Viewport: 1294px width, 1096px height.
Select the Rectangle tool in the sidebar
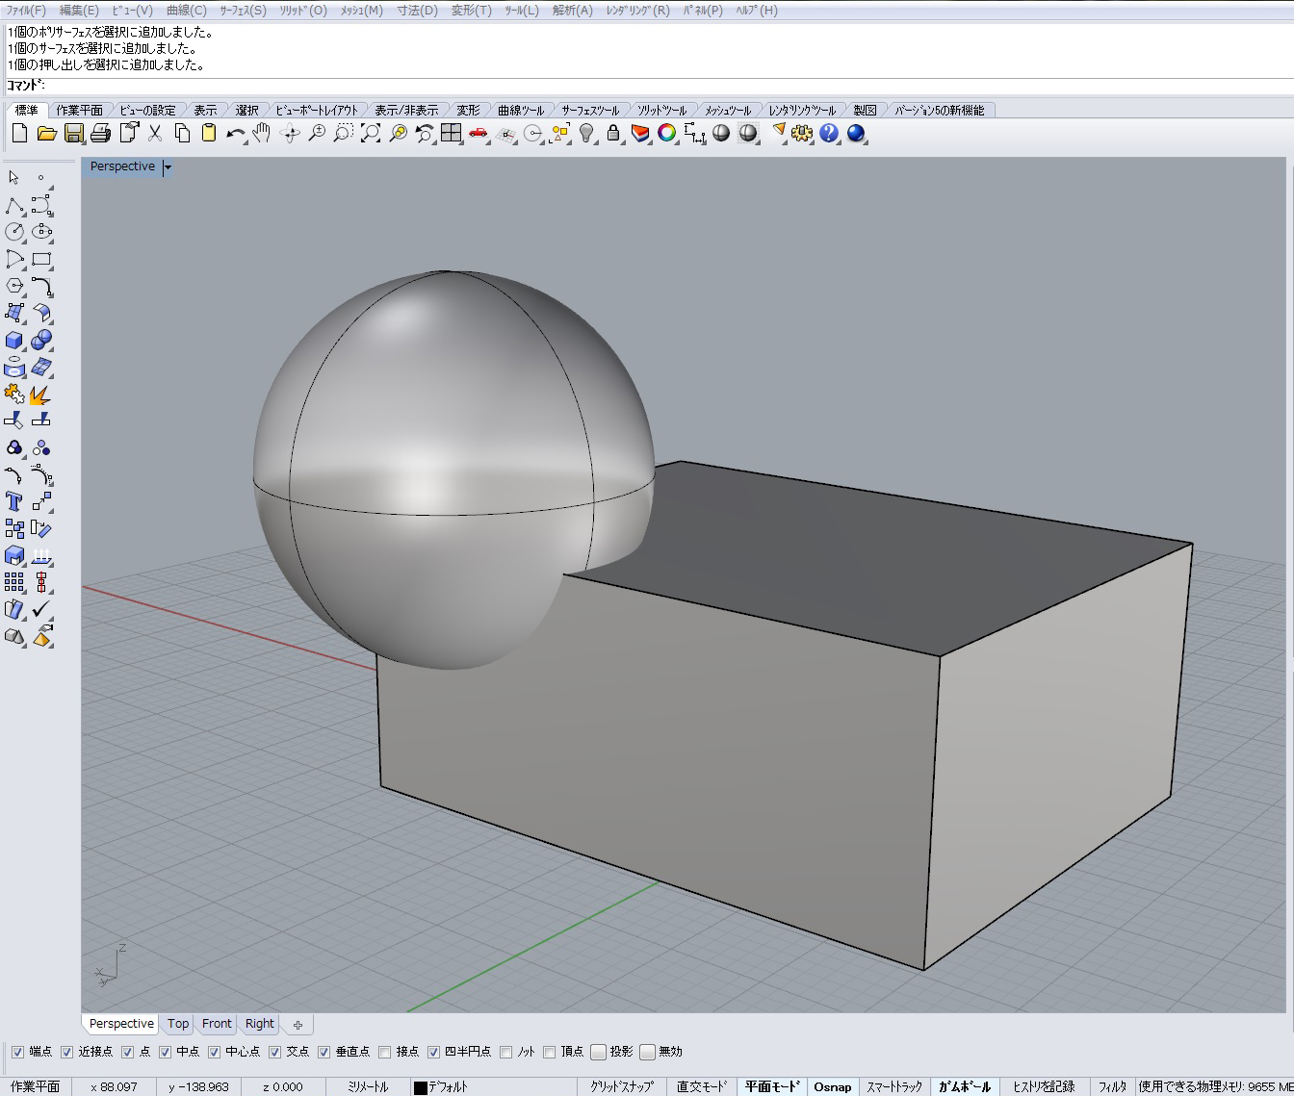click(41, 259)
